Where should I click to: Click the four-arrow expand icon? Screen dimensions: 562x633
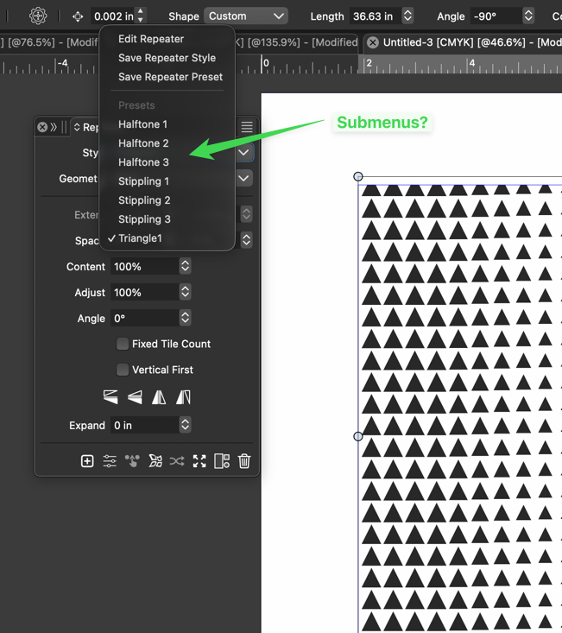[x=199, y=461]
